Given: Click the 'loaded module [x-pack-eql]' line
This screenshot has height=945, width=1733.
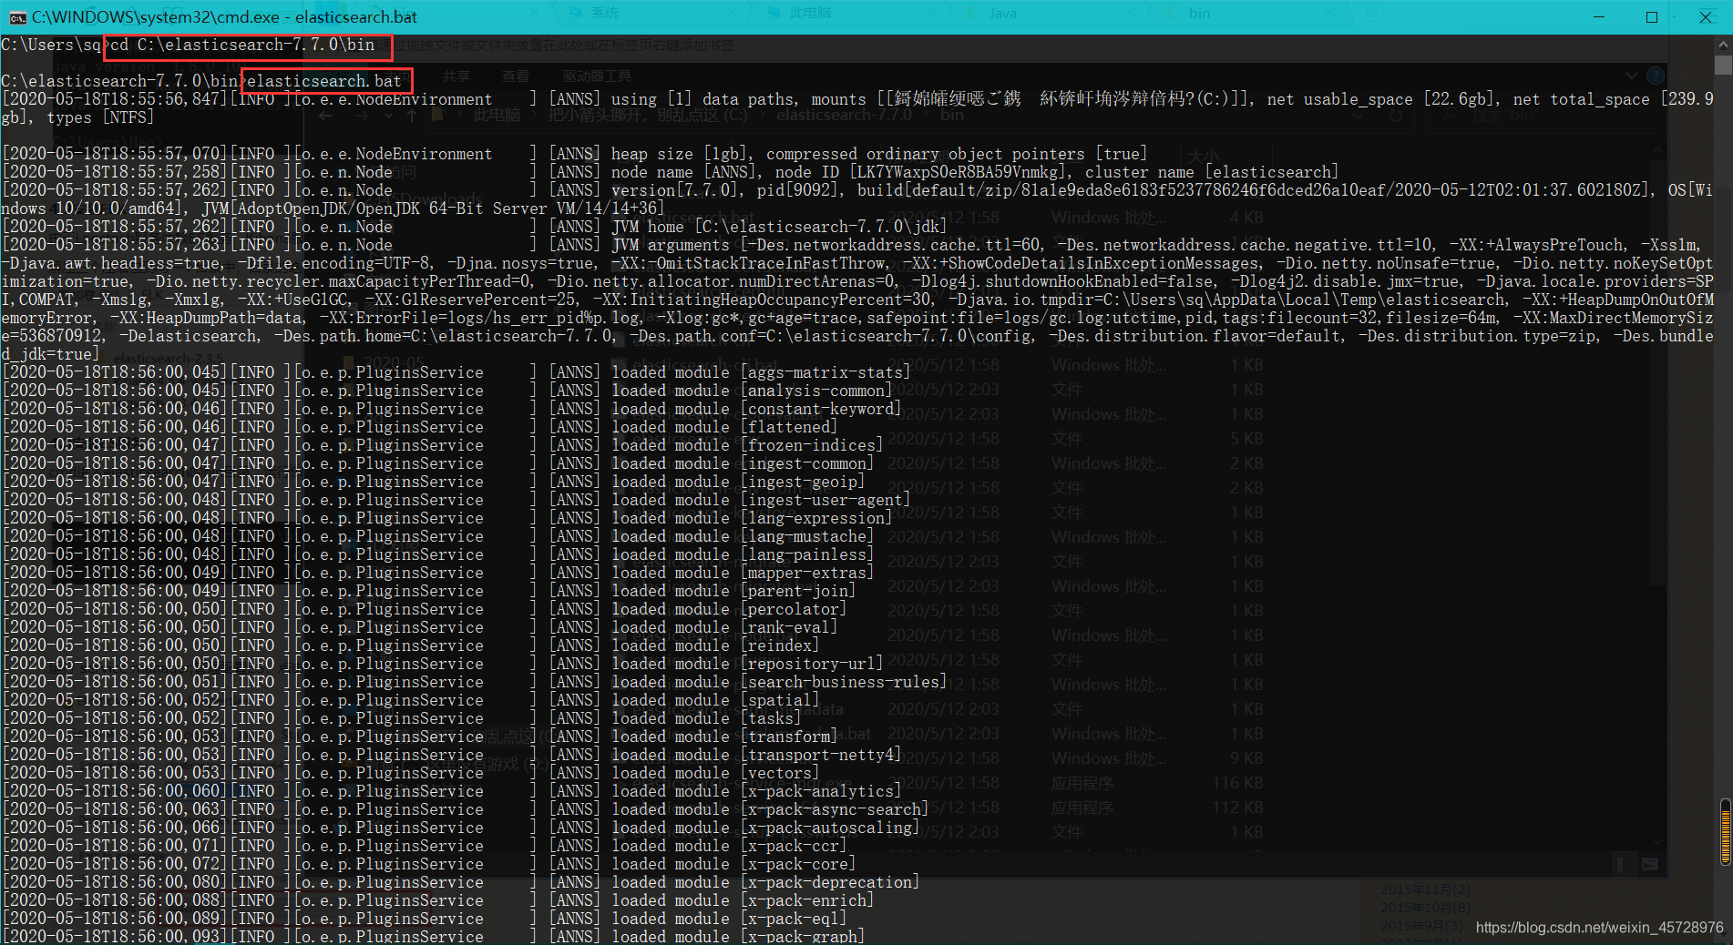Looking at the screenshot, I should [729, 919].
